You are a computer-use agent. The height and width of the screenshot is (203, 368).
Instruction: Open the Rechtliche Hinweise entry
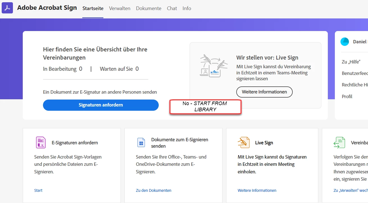coord(355,85)
